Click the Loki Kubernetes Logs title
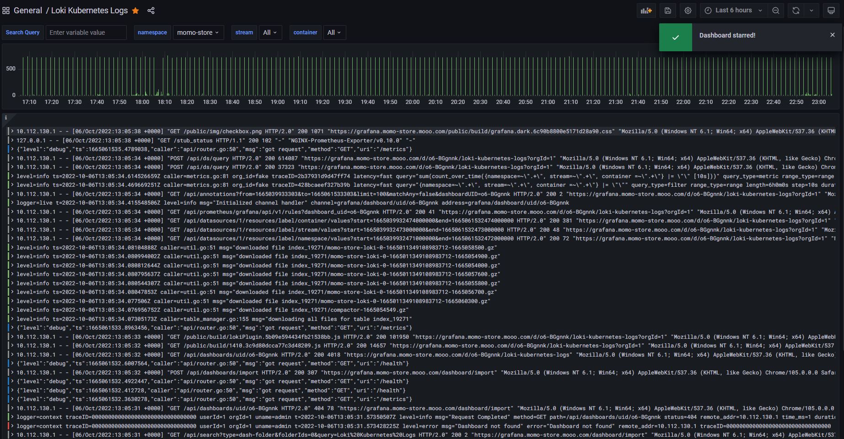Viewport: 844px width, 439px height. pyautogui.click(x=89, y=10)
